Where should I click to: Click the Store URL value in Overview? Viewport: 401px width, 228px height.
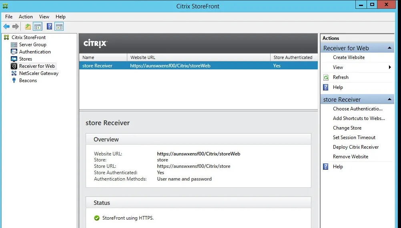tap(194, 166)
